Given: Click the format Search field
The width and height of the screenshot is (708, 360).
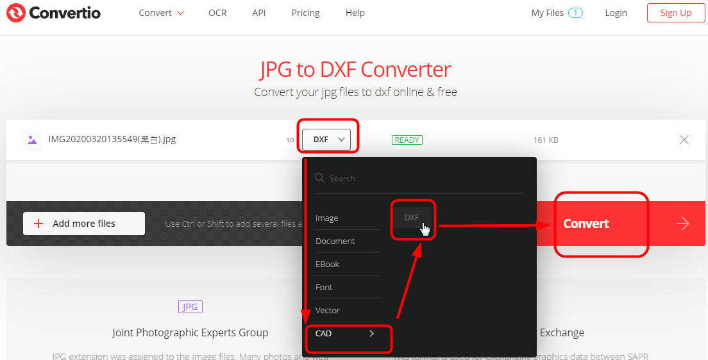Looking at the screenshot, I should click(419, 178).
